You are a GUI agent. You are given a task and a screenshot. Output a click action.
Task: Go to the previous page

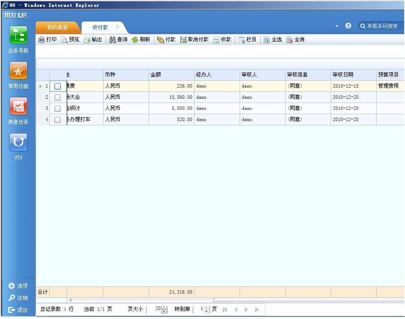(235, 310)
